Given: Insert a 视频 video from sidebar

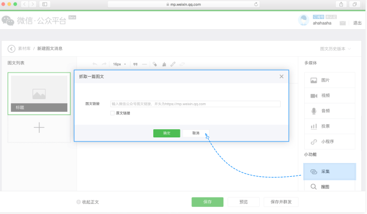Looking at the screenshot, I should [325, 96].
